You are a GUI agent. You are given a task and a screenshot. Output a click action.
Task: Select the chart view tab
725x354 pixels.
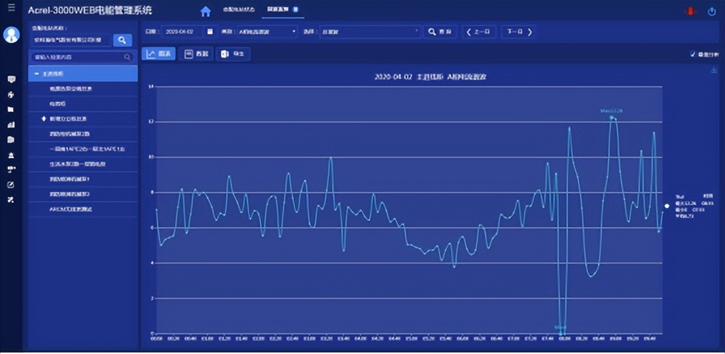(158, 54)
